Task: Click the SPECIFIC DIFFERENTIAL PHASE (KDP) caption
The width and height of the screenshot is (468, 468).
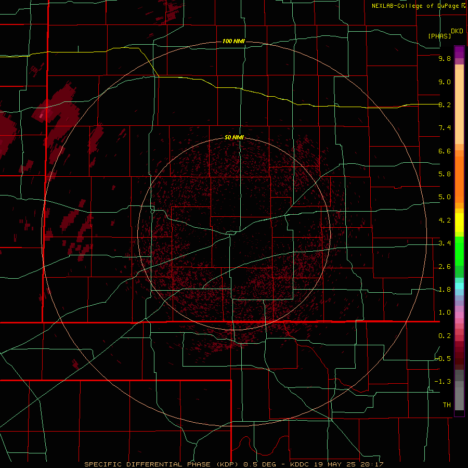Action: pyautogui.click(x=162, y=464)
